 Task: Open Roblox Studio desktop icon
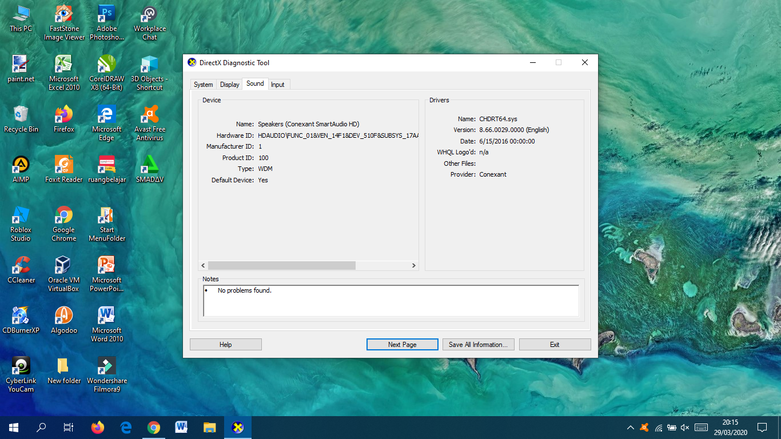[x=21, y=224]
